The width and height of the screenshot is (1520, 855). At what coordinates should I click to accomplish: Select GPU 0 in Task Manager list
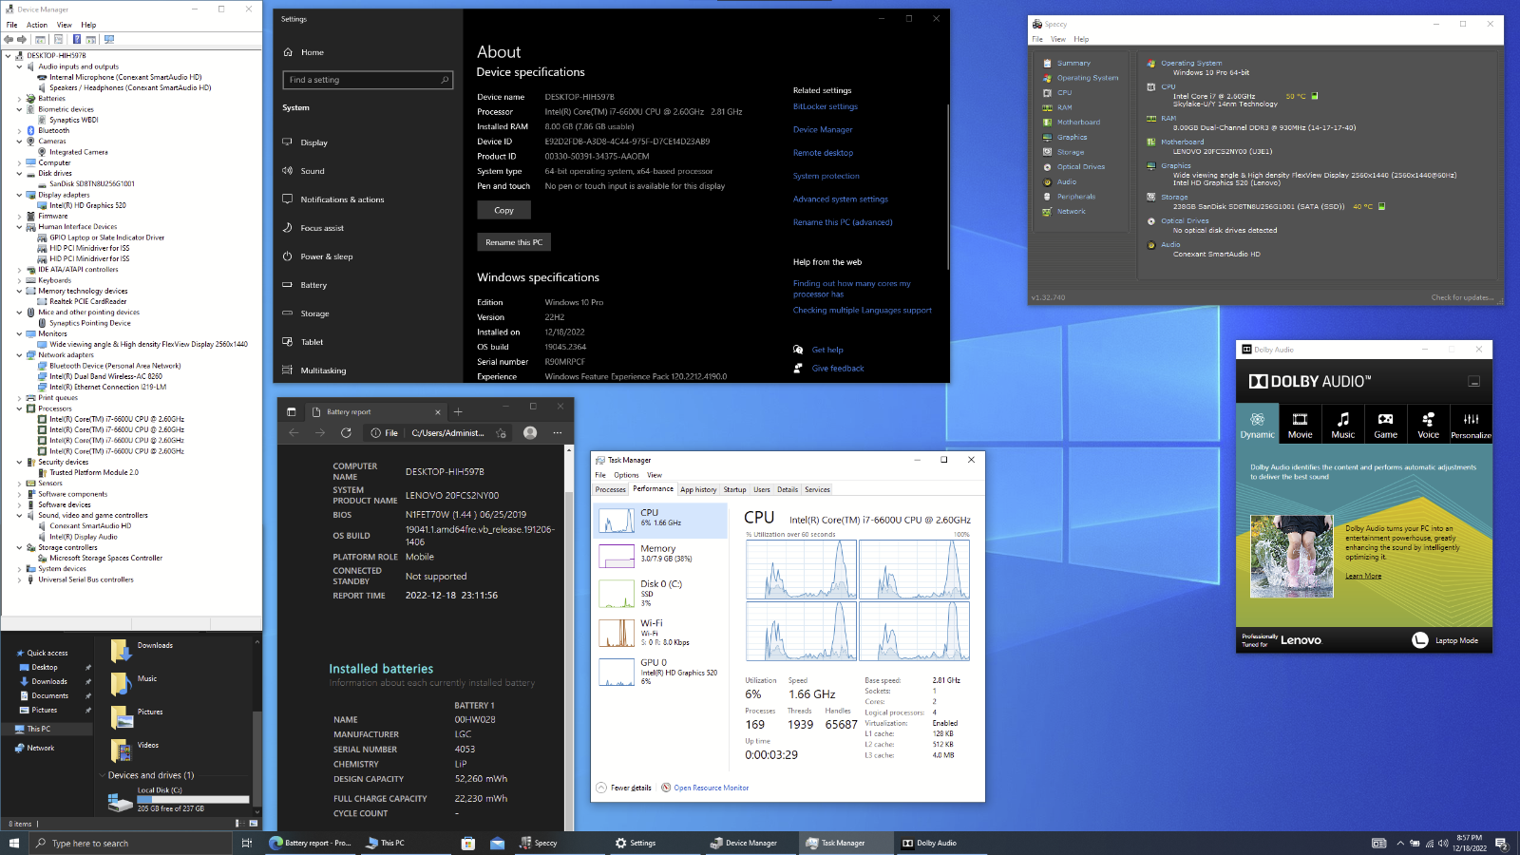(x=659, y=672)
